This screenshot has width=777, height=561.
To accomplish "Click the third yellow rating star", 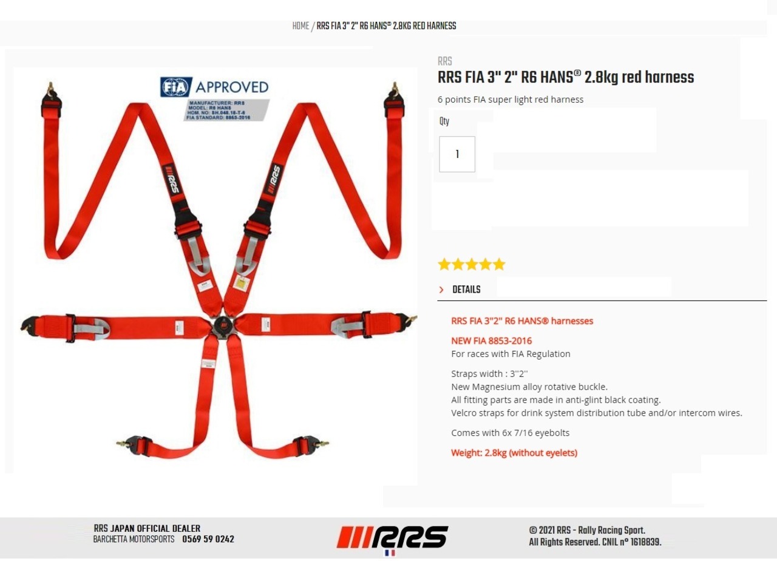I will 472,264.
